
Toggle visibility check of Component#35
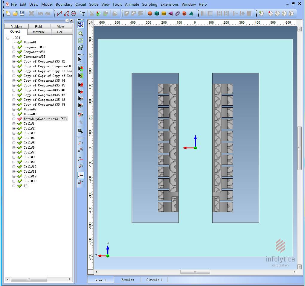pyautogui.click(x=20, y=57)
